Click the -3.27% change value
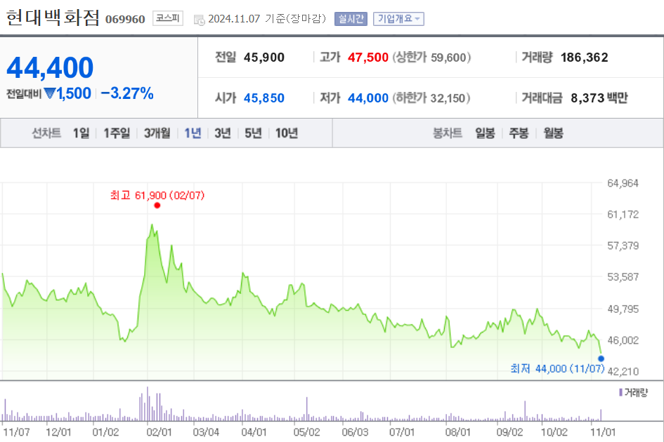This screenshot has height=442, width=664. point(127,93)
